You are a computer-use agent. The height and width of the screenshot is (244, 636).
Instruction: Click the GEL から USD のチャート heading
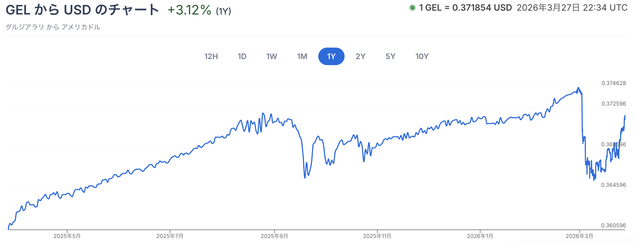pos(82,10)
